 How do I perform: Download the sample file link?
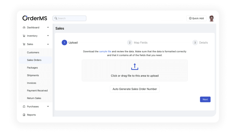[x=105, y=51]
